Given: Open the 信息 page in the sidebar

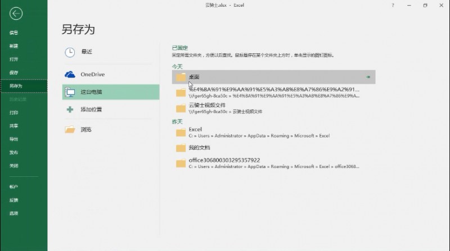Looking at the screenshot, I should click(13, 33).
